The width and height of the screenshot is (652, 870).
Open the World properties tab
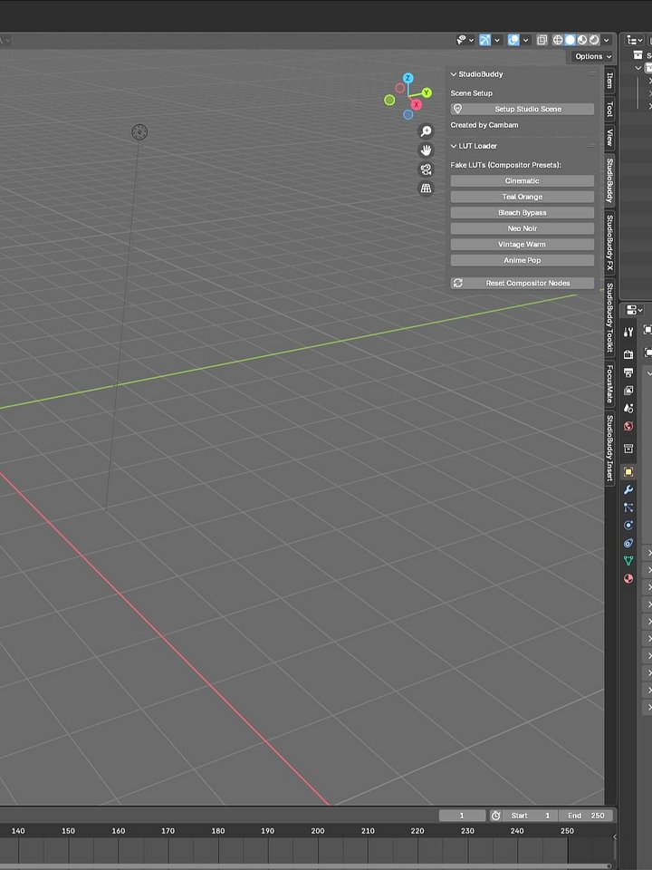coord(628,426)
